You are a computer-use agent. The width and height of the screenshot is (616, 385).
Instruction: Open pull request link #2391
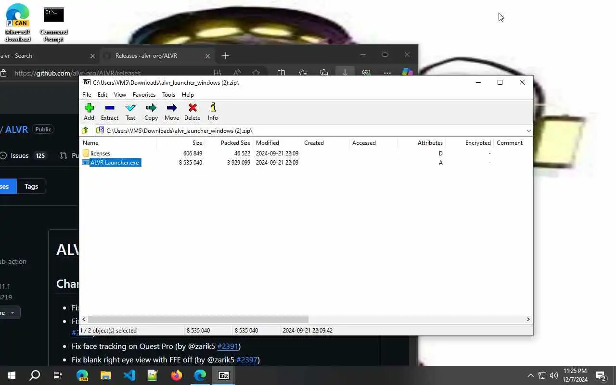pyautogui.click(x=228, y=346)
